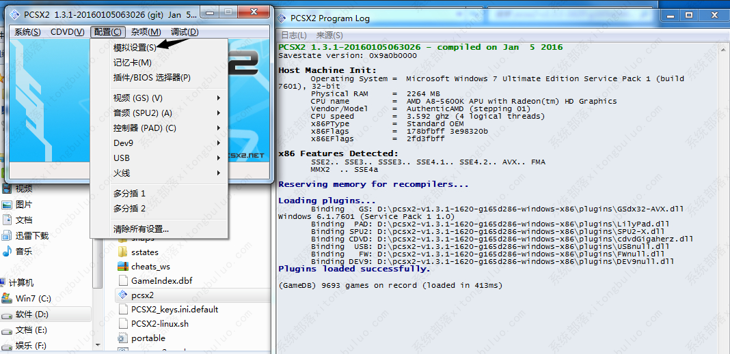Viewport: 730px width, 354px height.
Task: Open 音乐 library in Explorer sidebar
Action: point(24,251)
